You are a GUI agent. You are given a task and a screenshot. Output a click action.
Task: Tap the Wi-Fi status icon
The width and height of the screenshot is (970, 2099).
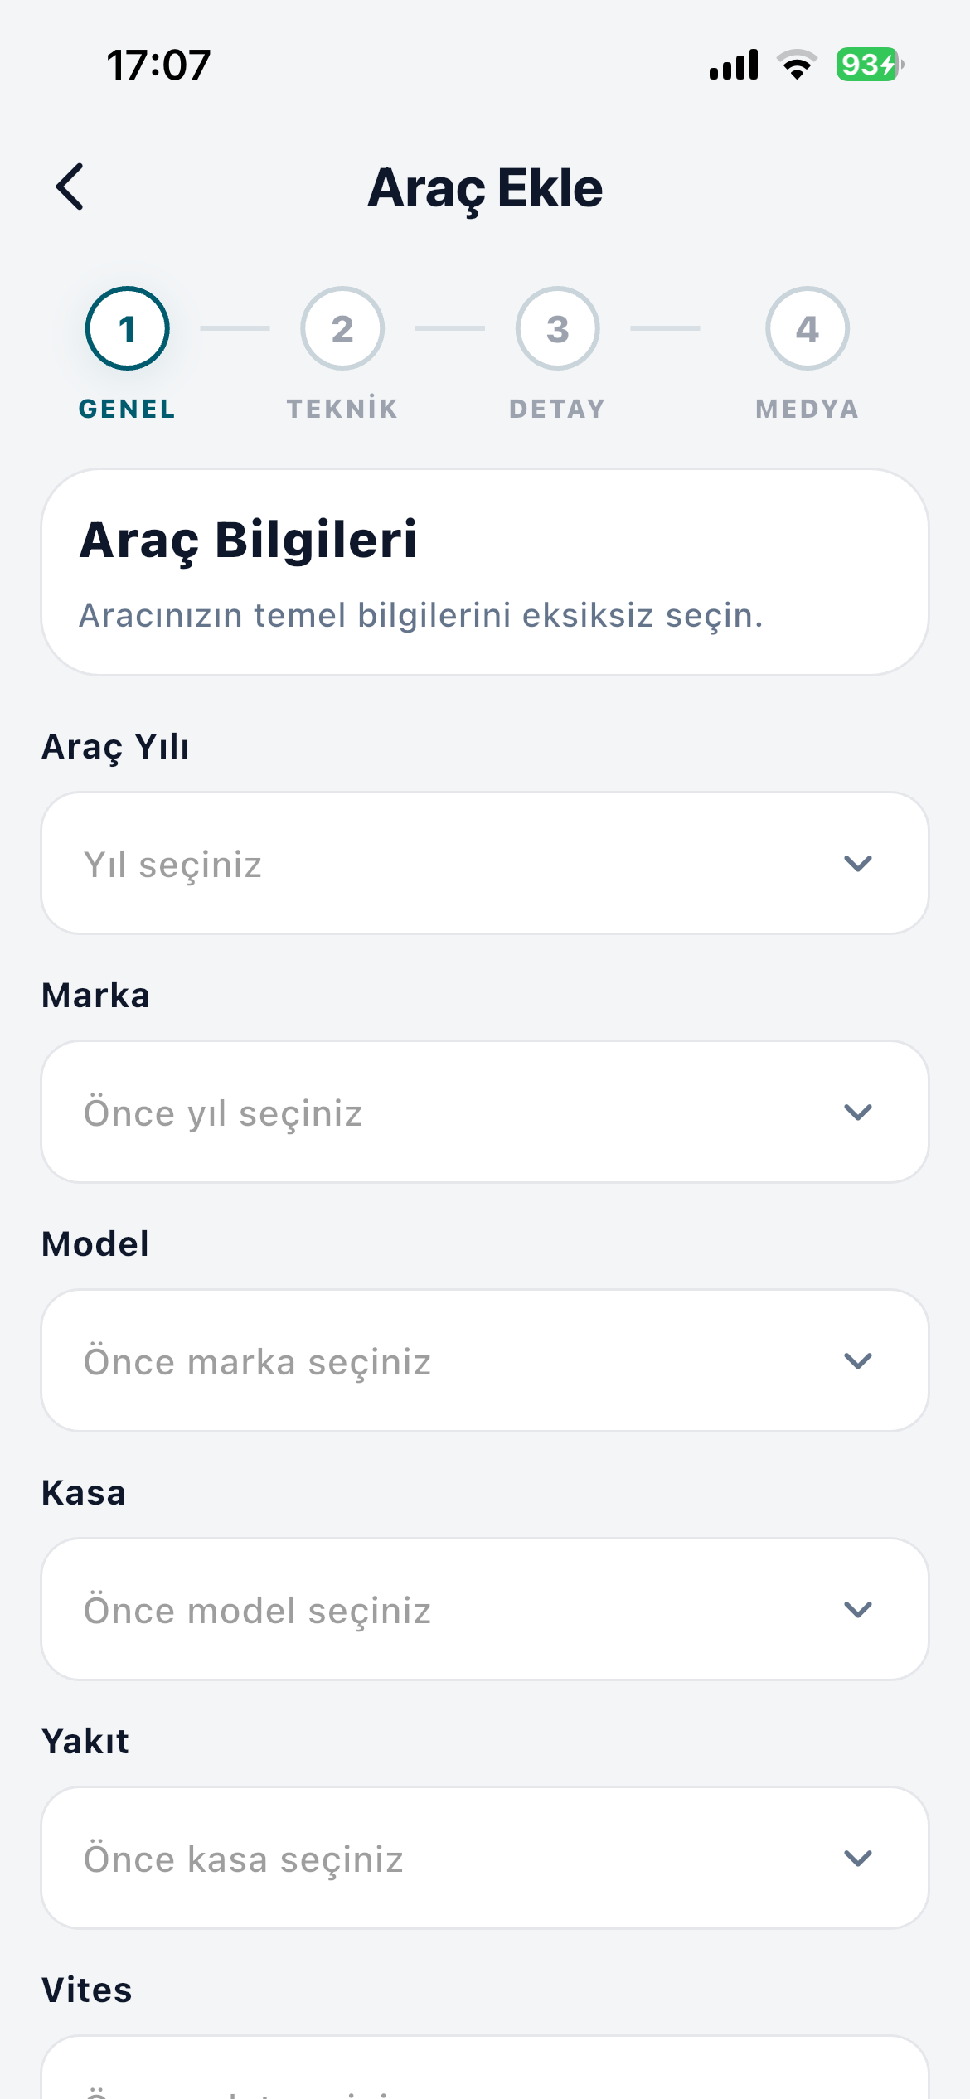(x=797, y=65)
